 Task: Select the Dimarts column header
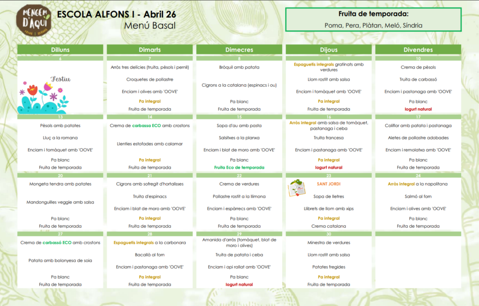pyautogui.click(x=150, y=50)
